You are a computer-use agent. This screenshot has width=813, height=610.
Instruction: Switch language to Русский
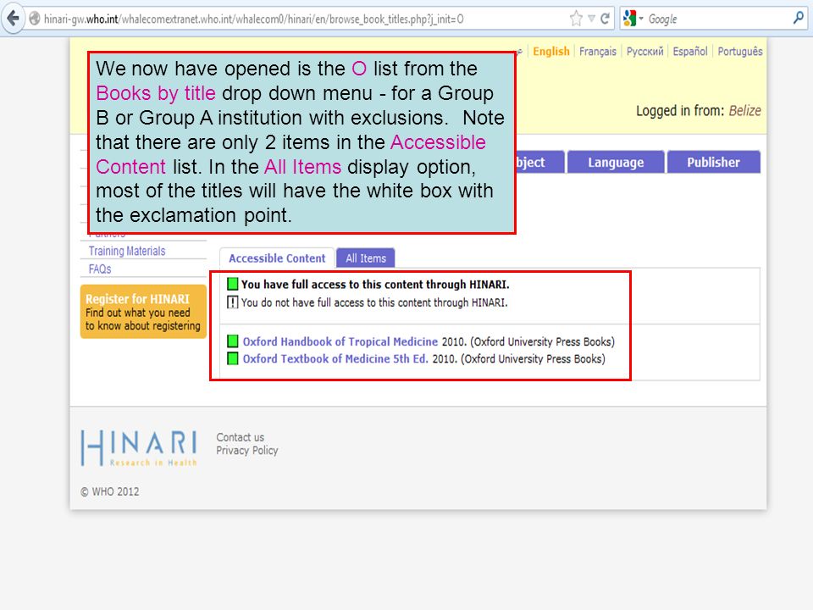[644, 52]
